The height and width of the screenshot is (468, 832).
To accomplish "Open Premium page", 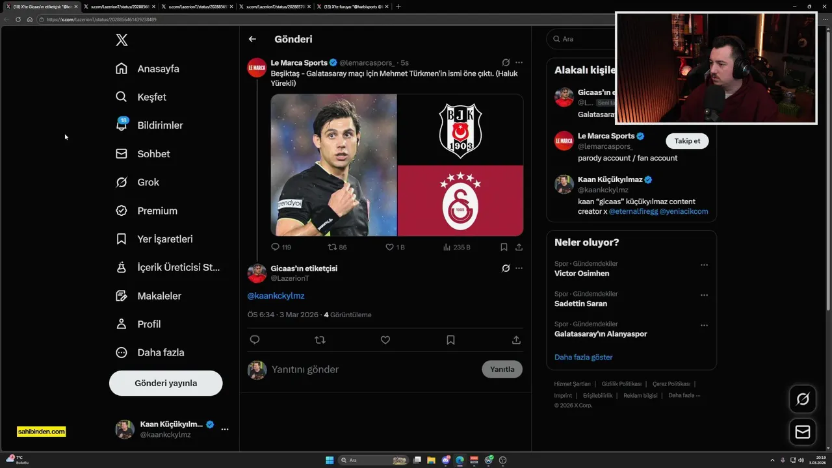I will click(146, 211).
